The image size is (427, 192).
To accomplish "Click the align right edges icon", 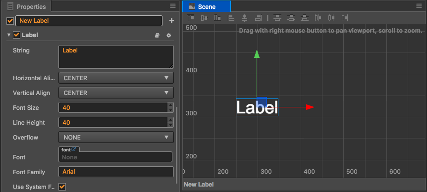I will coord(258,18).
